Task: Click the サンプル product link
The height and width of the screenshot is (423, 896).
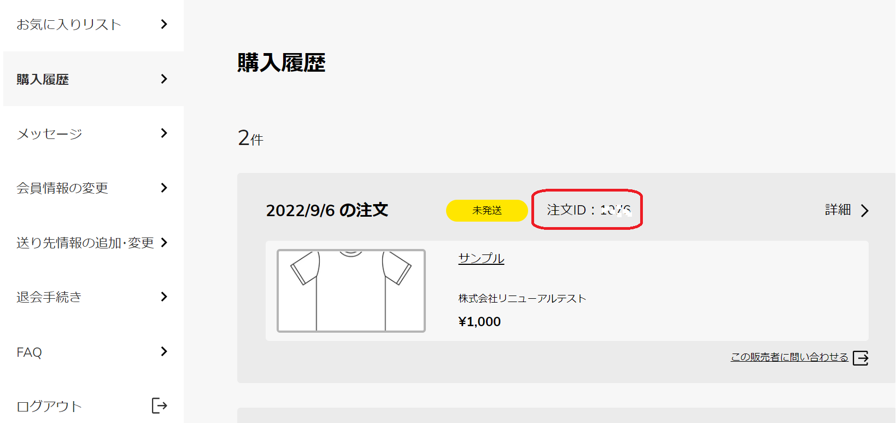Action: [x=481, y=258]
